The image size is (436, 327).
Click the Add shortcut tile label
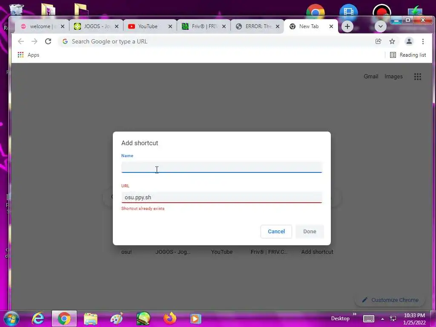317,252
